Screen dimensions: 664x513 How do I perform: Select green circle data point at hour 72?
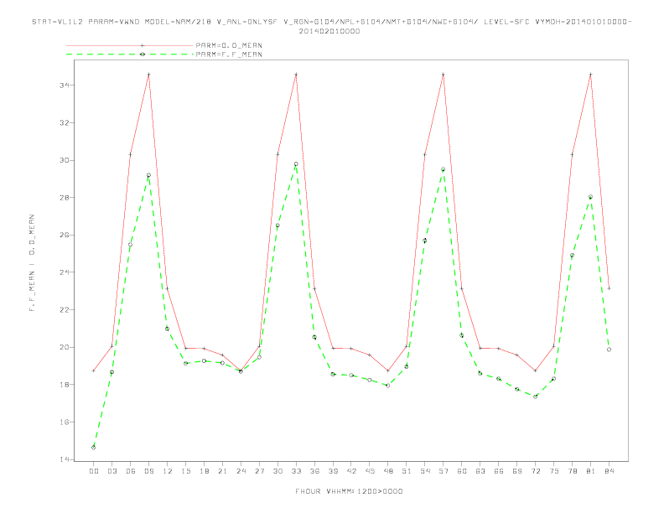[535, 396]
